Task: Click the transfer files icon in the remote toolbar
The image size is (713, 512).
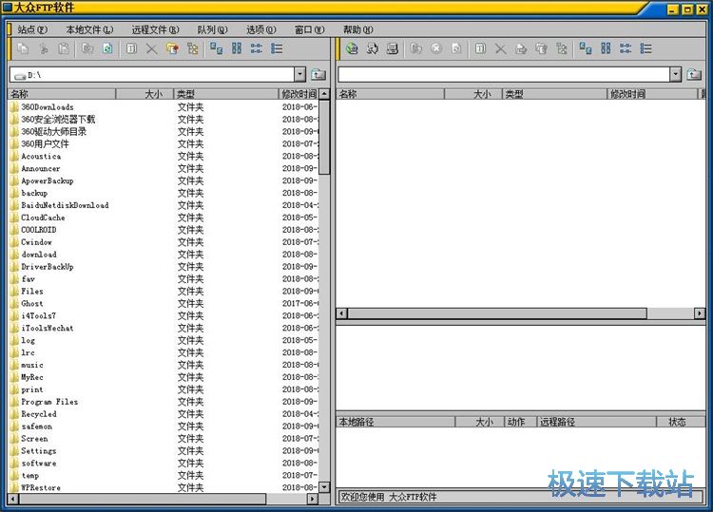Action: [x=416, y=48]
